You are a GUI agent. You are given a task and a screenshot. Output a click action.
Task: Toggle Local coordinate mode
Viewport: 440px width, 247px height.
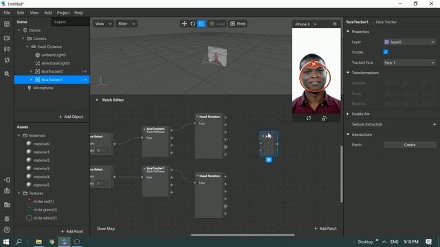tap(217, 24)
